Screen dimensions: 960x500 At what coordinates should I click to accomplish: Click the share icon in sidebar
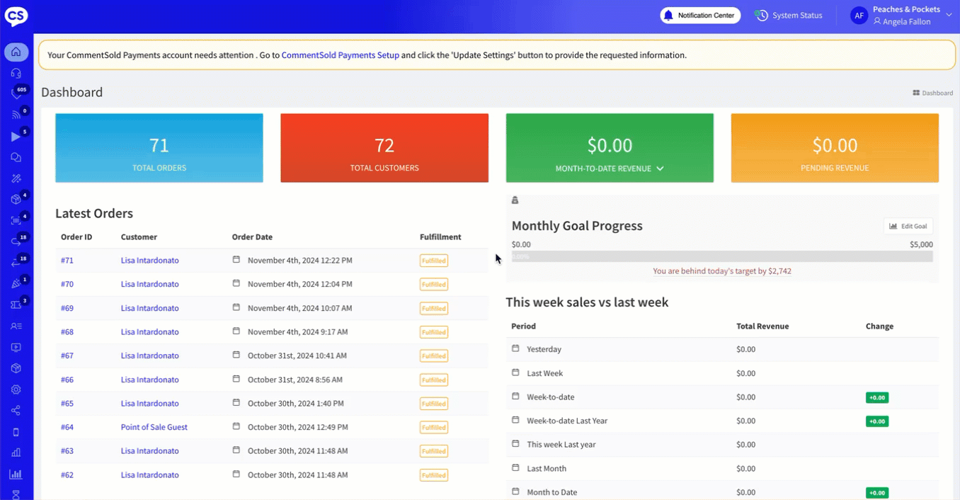[x=16, y=411]
